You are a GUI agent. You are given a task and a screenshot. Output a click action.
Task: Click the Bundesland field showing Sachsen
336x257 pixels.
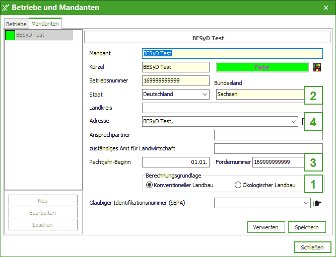(259, 94)
